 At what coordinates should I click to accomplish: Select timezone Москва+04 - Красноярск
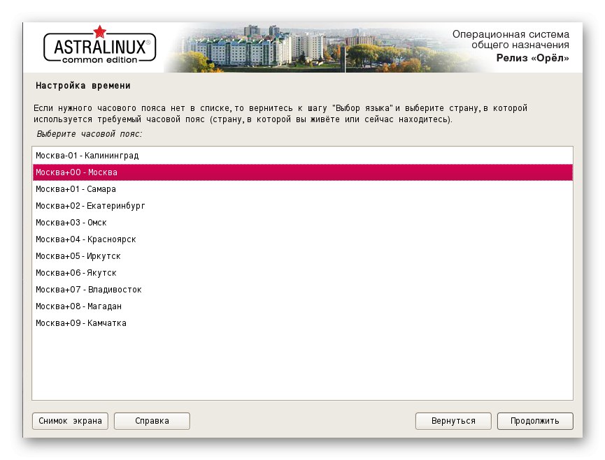coord(85,239)
